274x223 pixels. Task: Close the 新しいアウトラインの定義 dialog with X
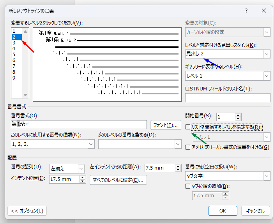(264, 11)
